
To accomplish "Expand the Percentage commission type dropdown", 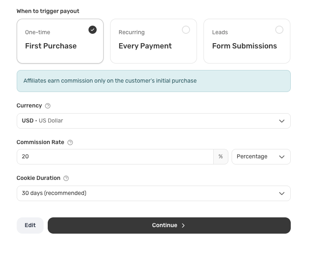I will tap(261, 157).
